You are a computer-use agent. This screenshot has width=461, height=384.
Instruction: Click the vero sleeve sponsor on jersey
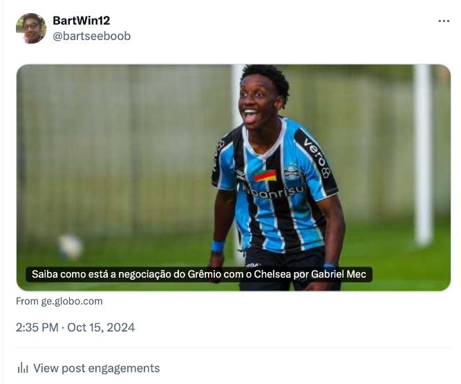click(x=317, y=157)
